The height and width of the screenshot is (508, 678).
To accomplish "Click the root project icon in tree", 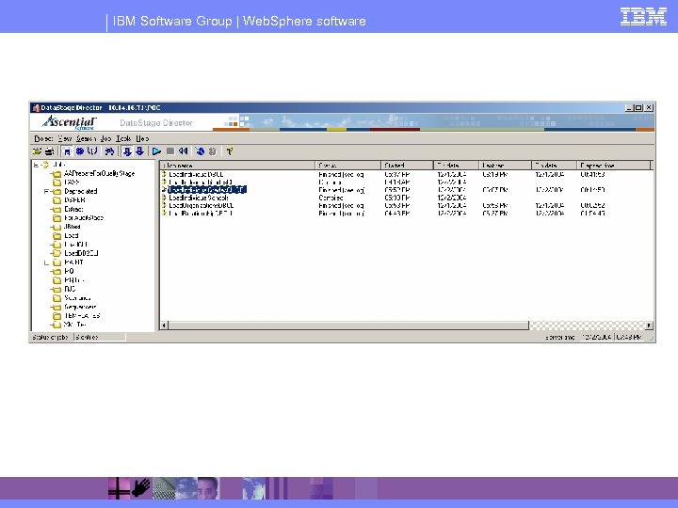I will pyautogui.click(x=46, y=165).
